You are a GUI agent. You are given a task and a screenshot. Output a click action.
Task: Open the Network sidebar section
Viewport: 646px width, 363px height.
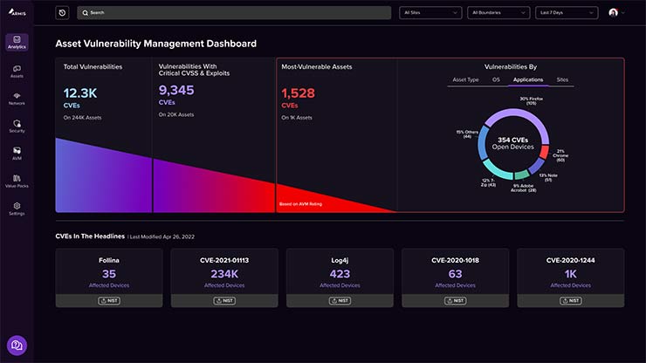pos(17,98)
